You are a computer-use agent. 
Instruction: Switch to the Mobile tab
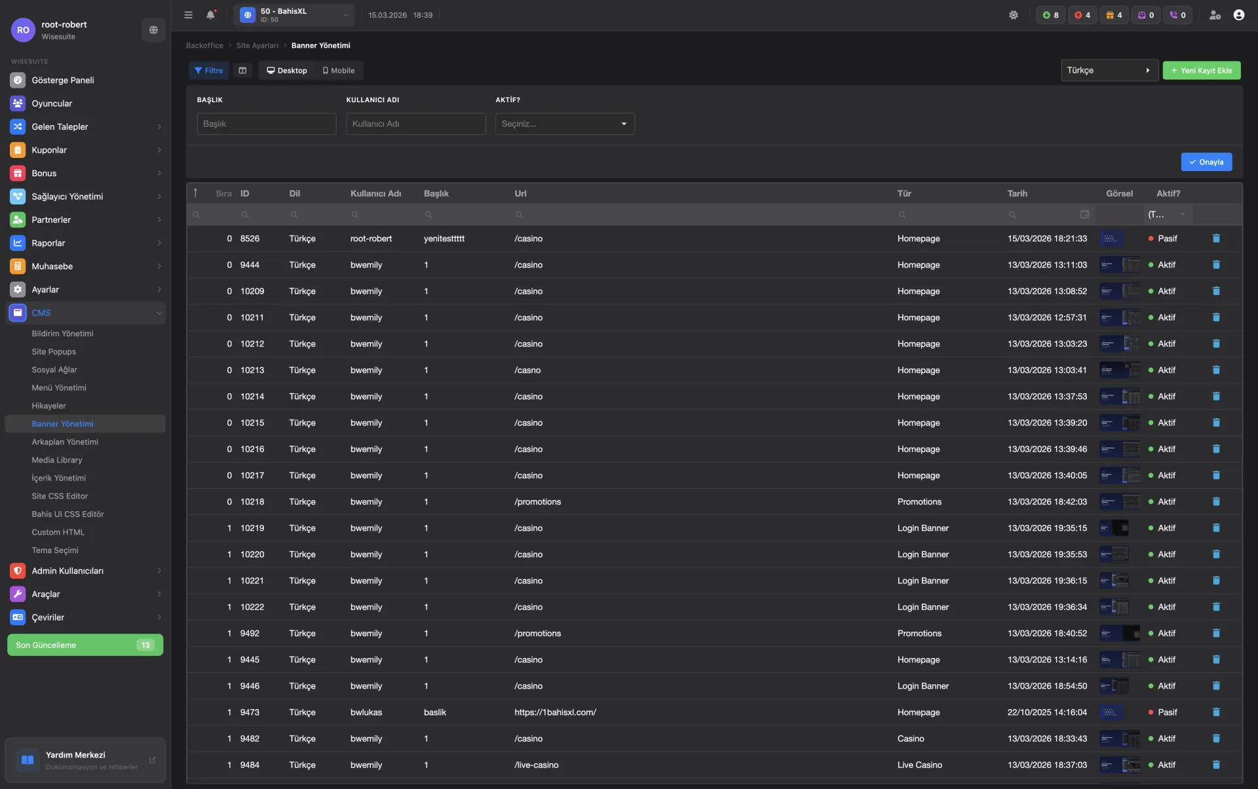[x=337, y=70]
